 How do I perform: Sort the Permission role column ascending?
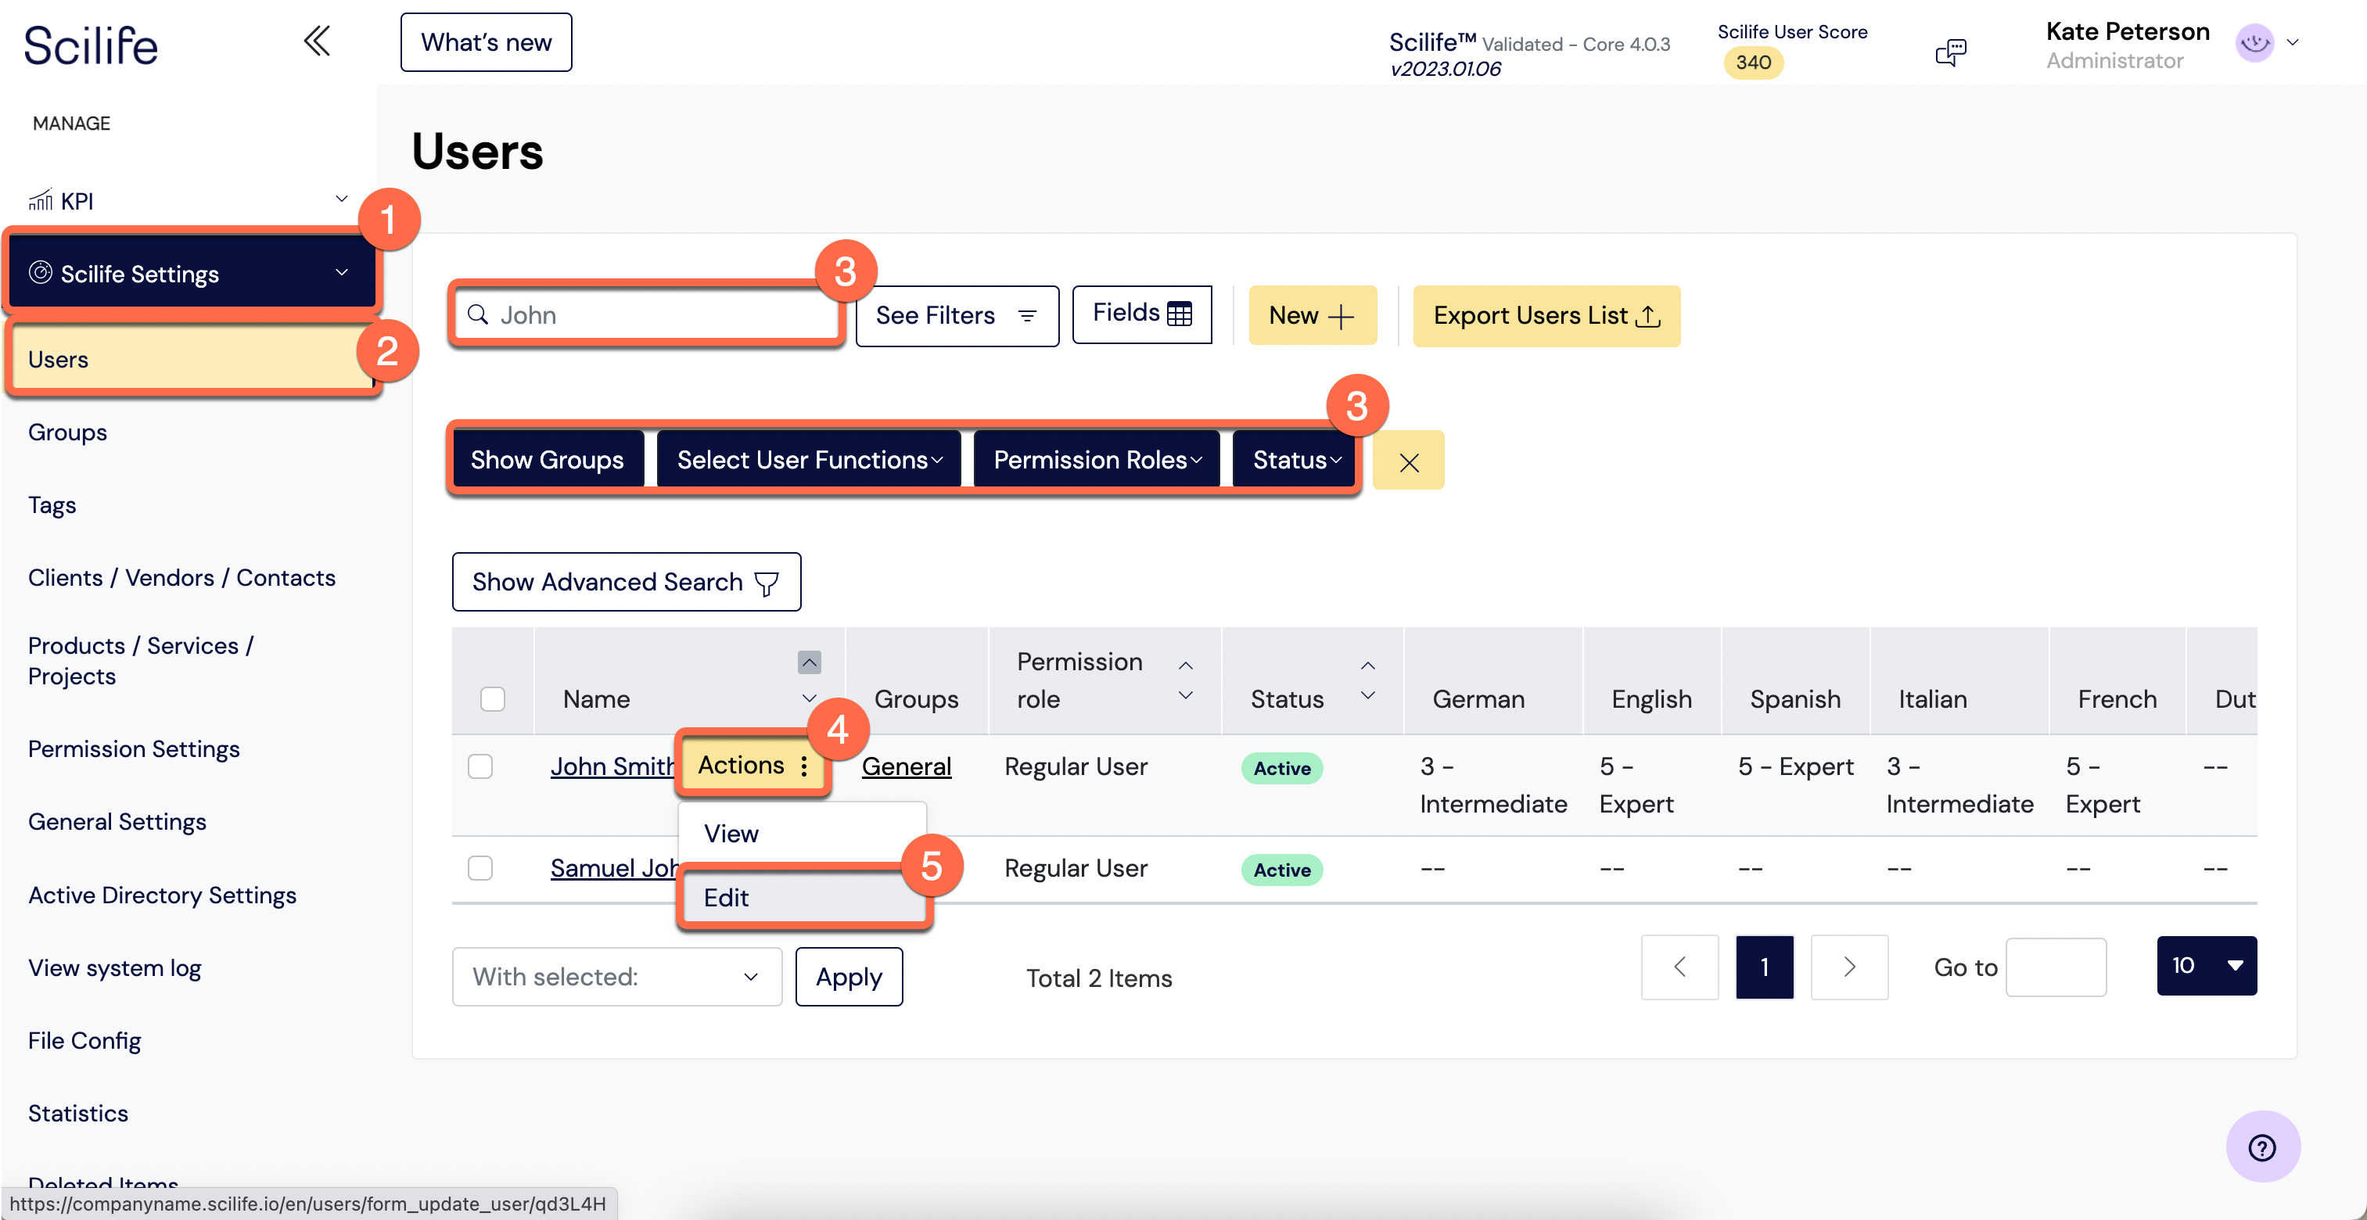pos(1185,665)
